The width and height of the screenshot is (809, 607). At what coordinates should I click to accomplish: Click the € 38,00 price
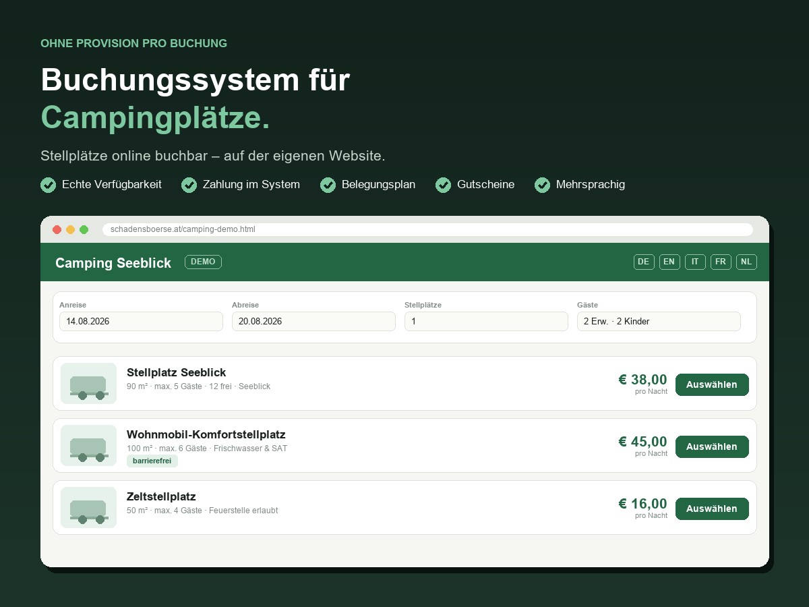pos(642,380)
